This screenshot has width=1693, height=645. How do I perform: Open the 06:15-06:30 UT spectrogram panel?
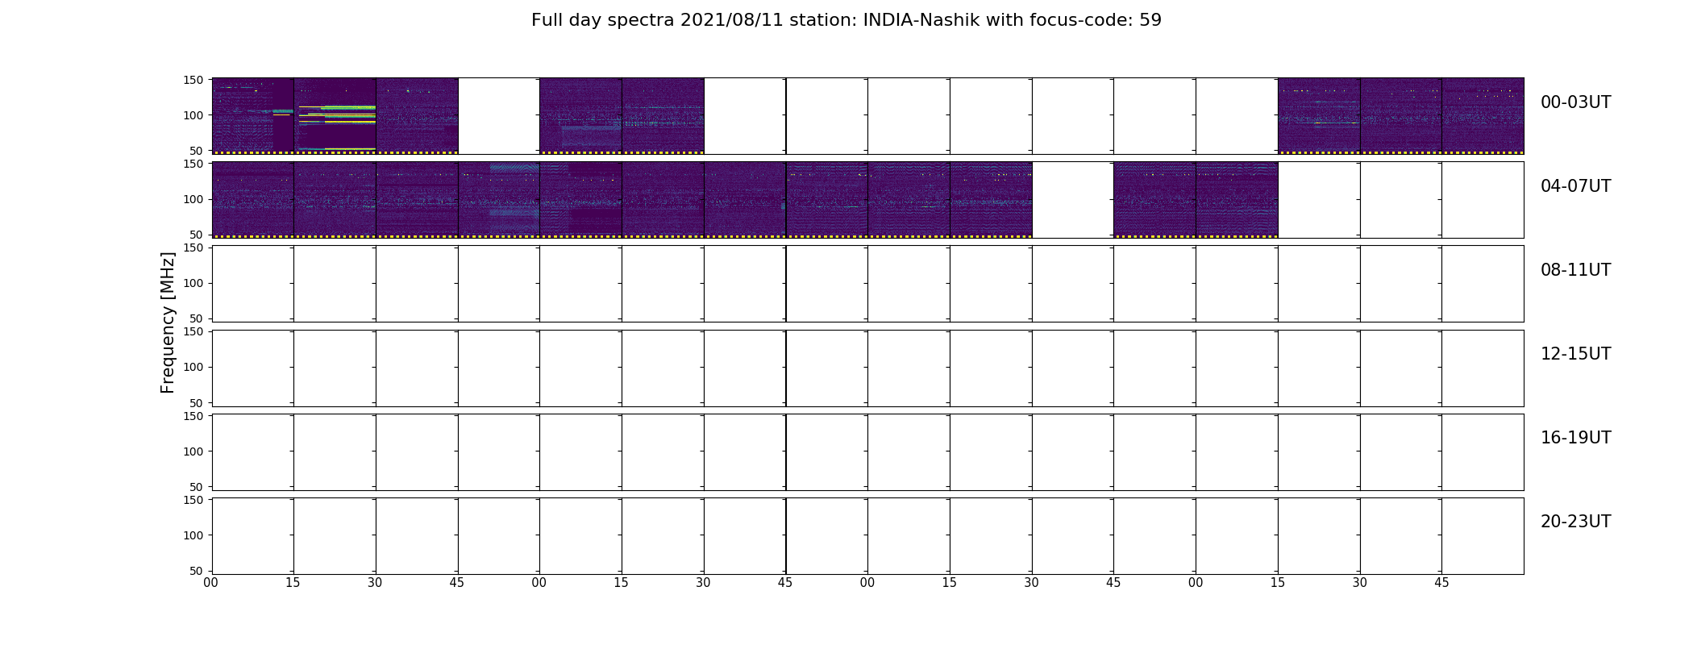(991, 200)
